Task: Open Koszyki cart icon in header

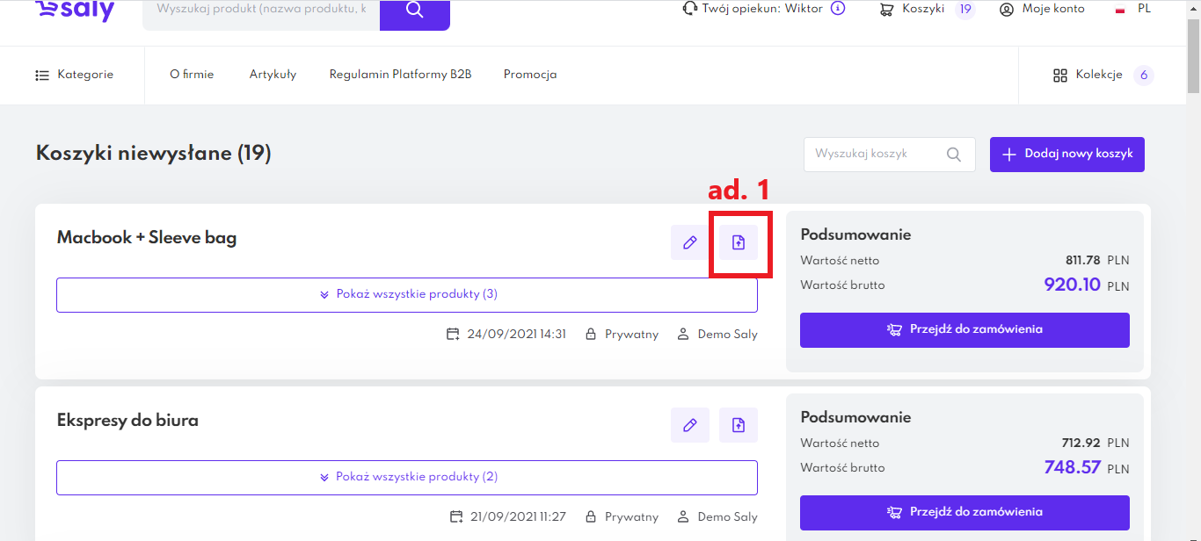Action: point(887,9)
